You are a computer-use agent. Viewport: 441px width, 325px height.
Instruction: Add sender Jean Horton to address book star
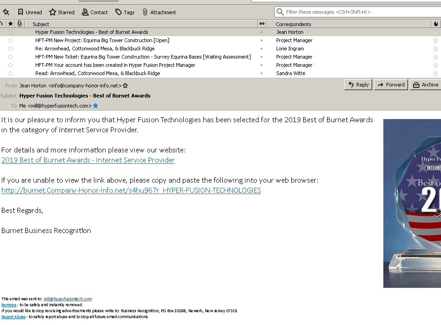(125, 86)
